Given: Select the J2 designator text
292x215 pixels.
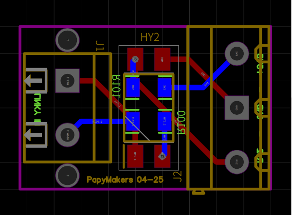Looking at the screenshot, I should click(x=178, y=177).
